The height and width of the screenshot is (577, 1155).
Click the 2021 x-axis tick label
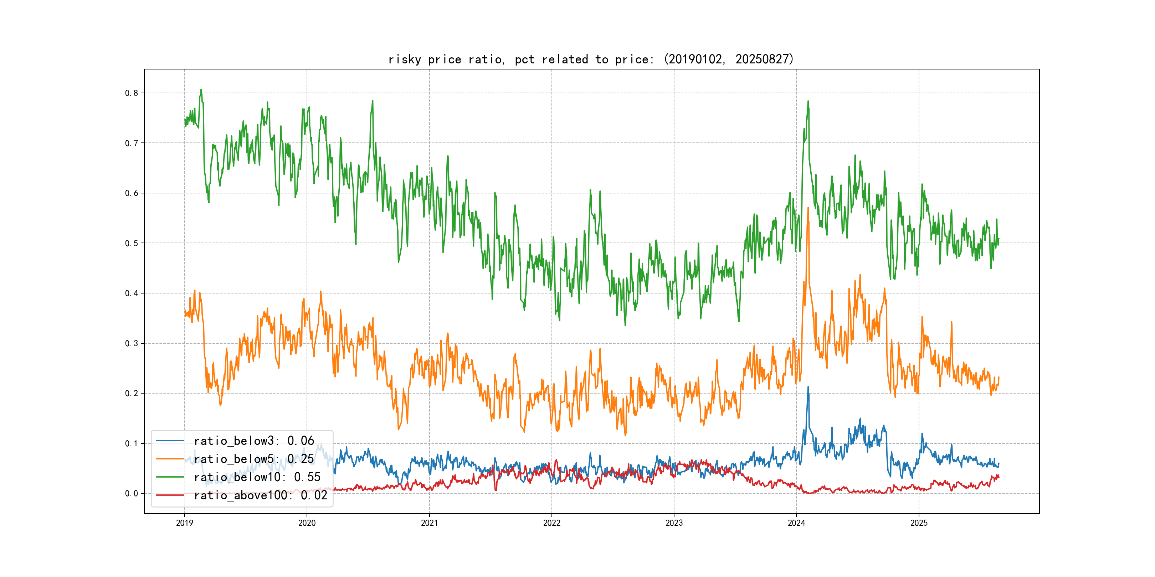[x=429, y=523]
